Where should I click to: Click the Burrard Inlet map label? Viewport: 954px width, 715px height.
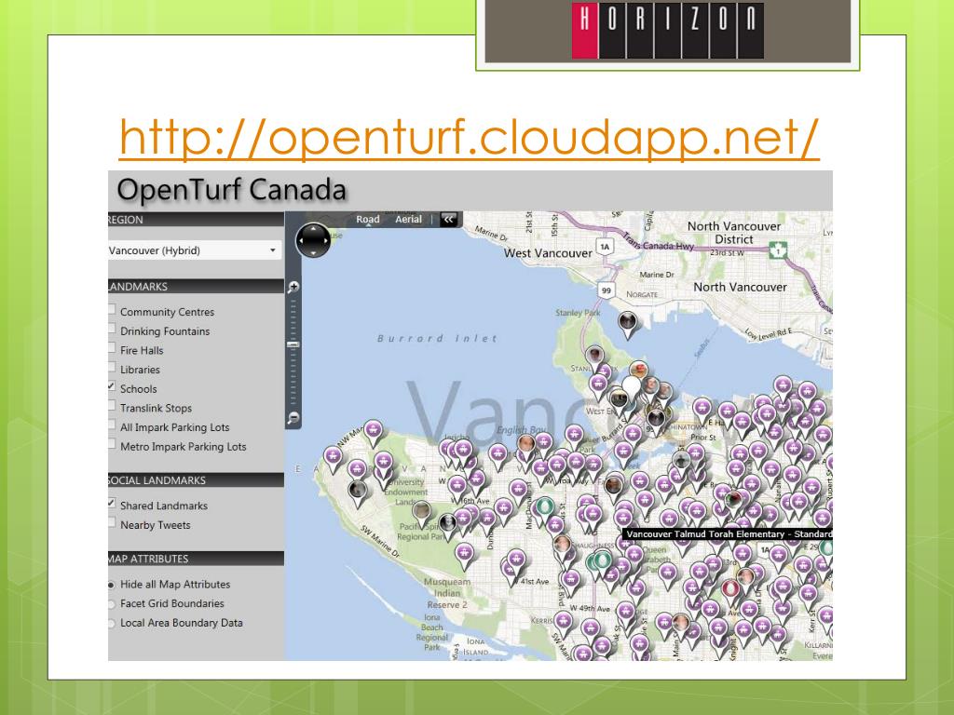tap(438, 339)
